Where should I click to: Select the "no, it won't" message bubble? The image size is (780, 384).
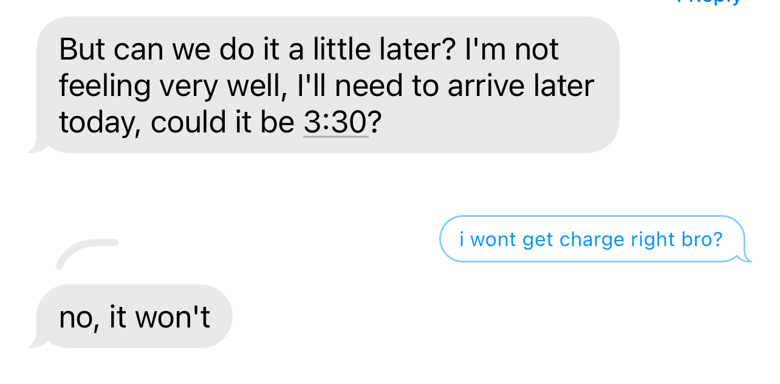click(x=134, y=317)
